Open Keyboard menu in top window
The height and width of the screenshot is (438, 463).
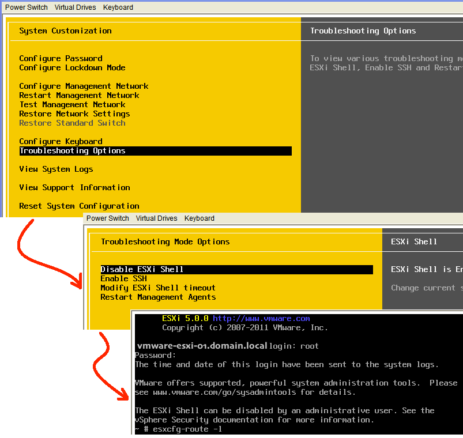point(118,7)
